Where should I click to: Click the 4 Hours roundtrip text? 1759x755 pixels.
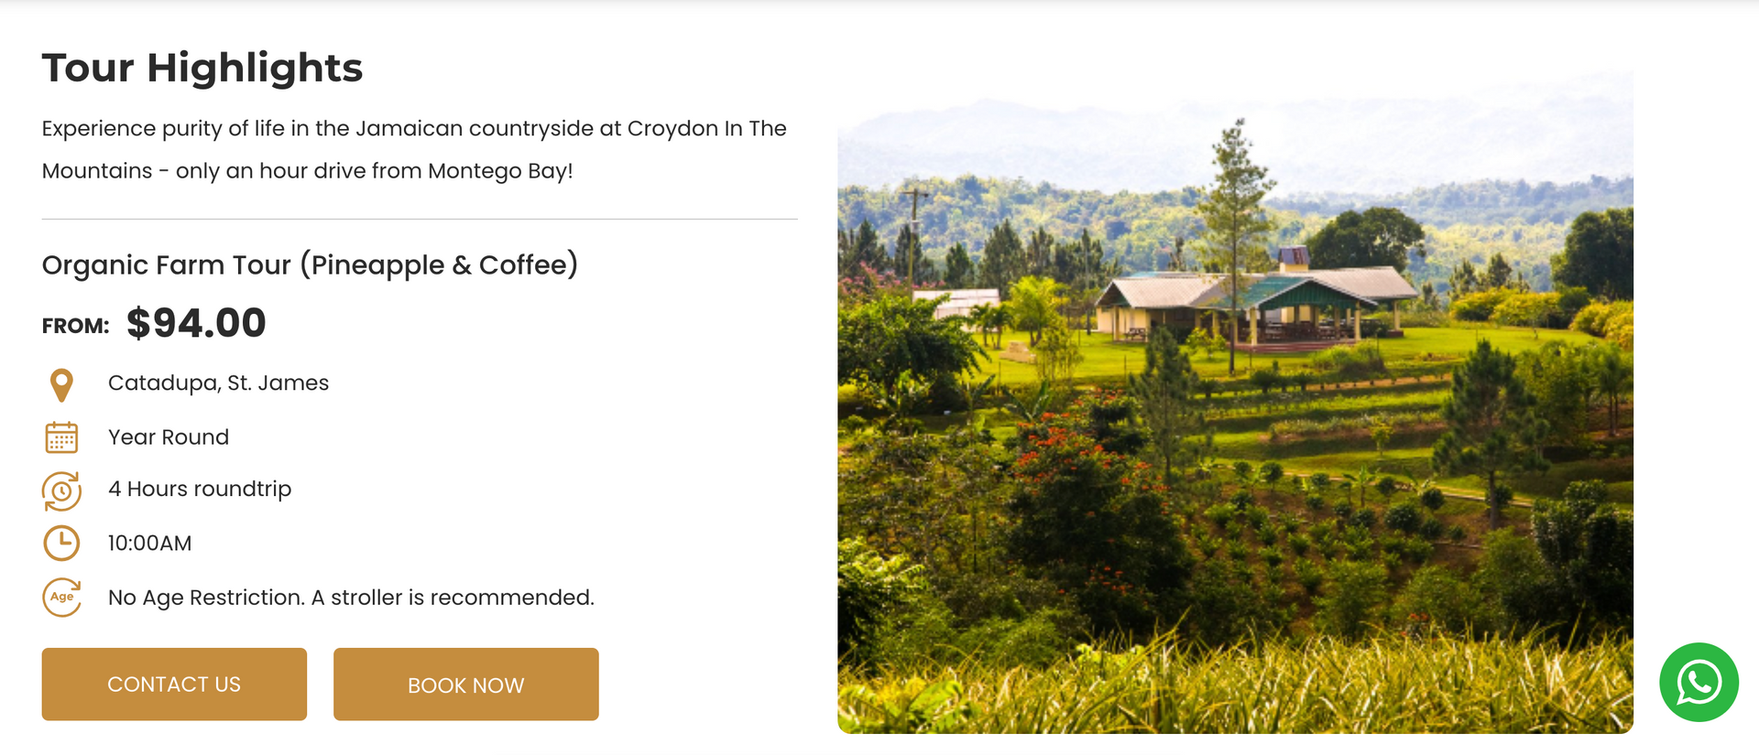200,490
